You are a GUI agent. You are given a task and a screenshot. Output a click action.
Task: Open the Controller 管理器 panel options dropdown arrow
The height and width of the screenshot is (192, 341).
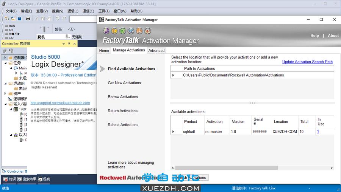(64, 44)
